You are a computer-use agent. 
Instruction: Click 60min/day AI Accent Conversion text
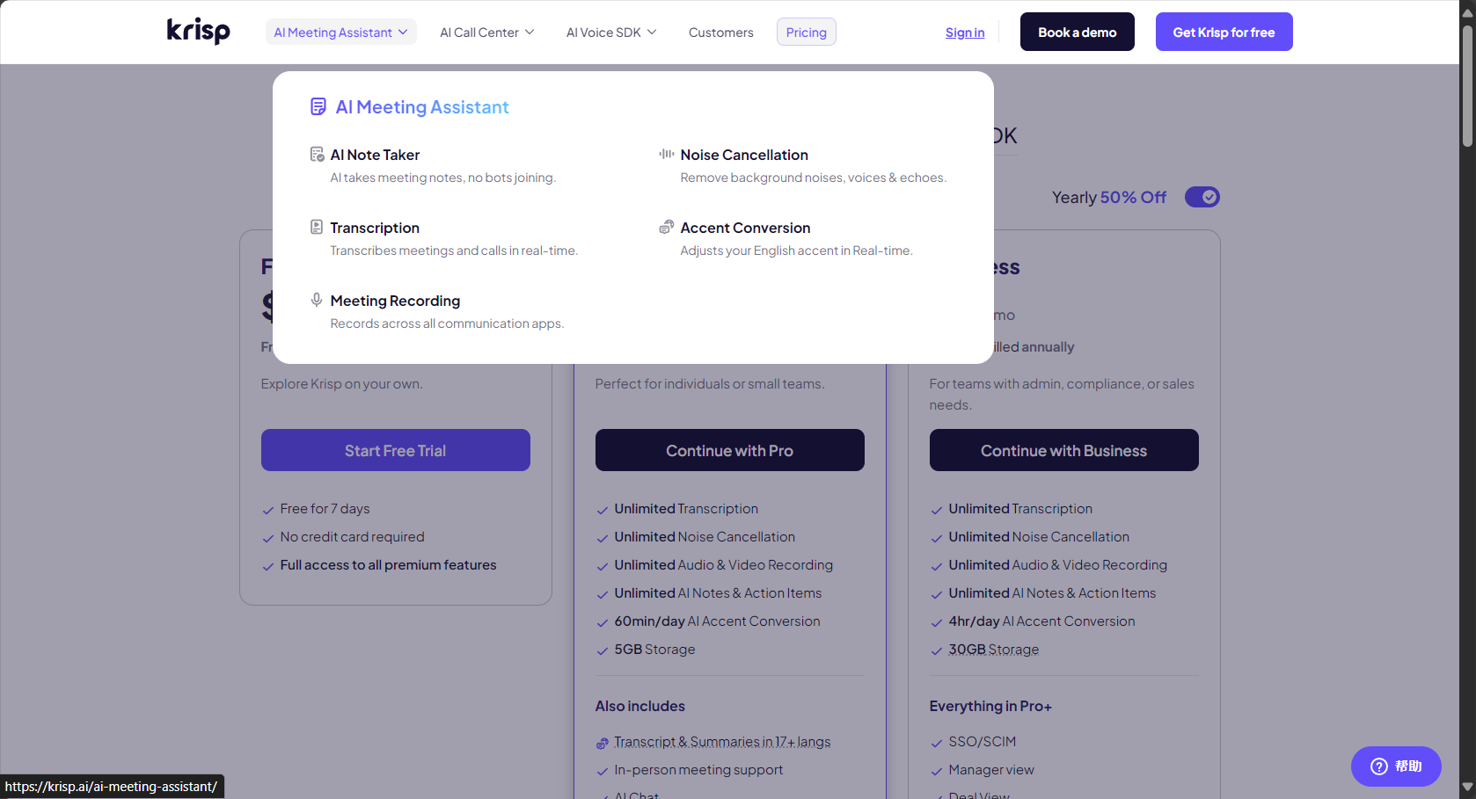(x=717, y=621)
